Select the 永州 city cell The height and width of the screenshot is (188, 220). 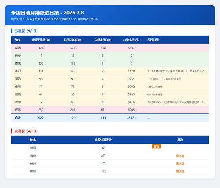click(18, 87)
